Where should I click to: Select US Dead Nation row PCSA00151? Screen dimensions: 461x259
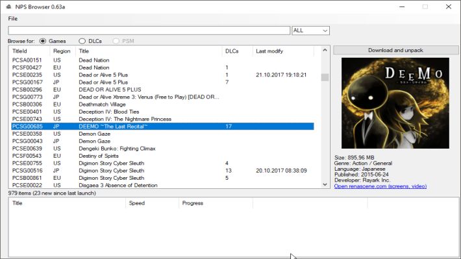click(x=162, y=60)
